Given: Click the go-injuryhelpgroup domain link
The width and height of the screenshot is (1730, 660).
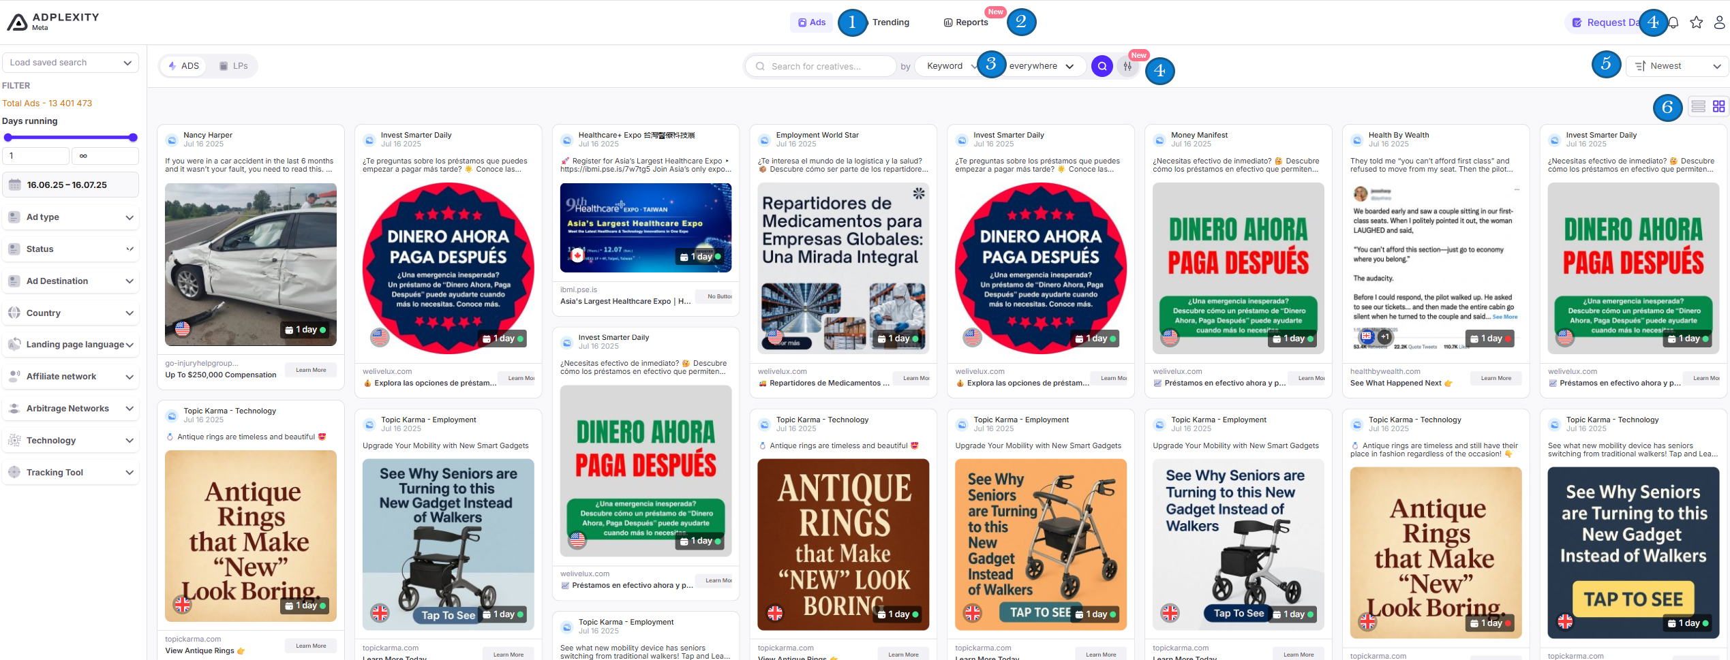Looking at the screenshot, I should click(x=202, y=363).
